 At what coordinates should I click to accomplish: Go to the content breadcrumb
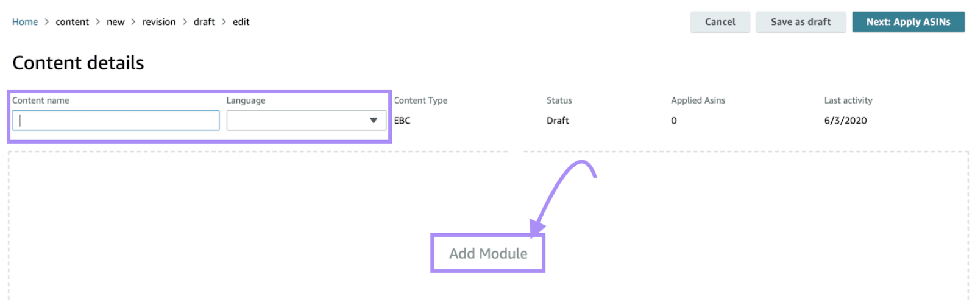point(72,22)
